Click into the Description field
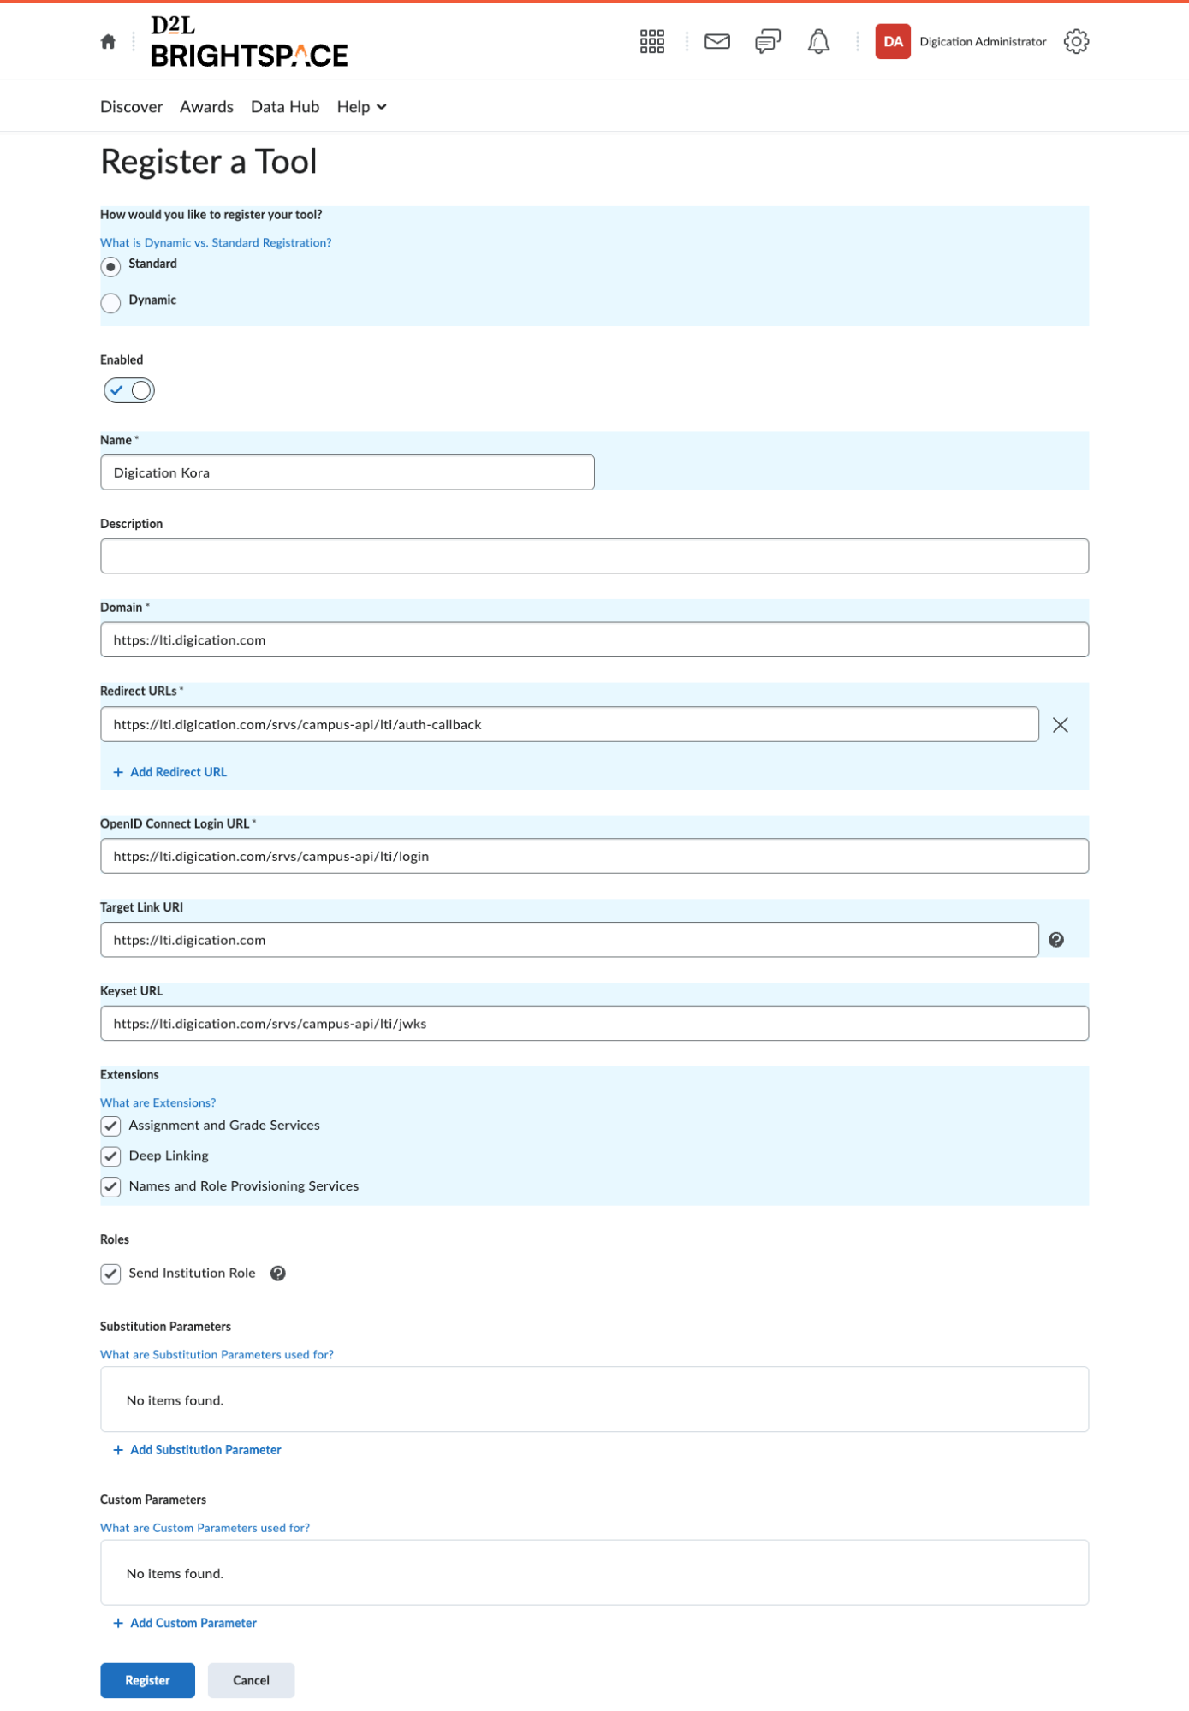The height and width of the screenshot is (1711, 1189). click(594, 556)
